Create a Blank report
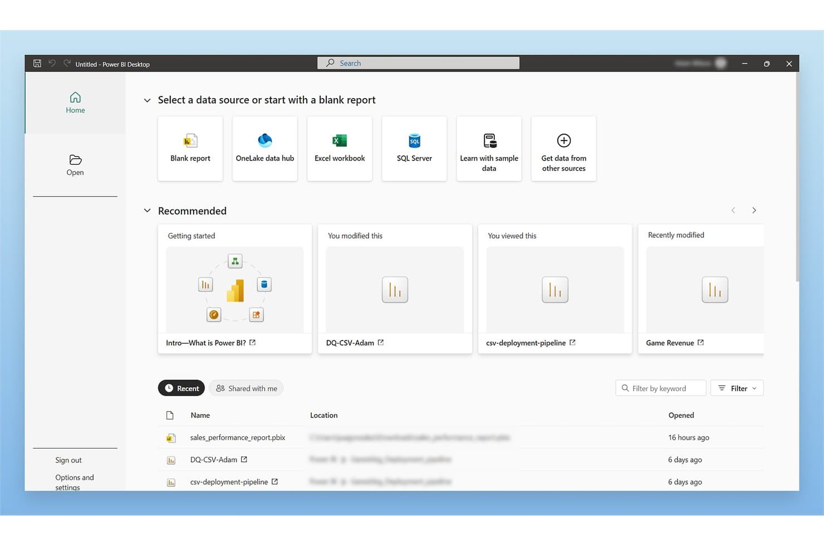 [x=190, y=149]
